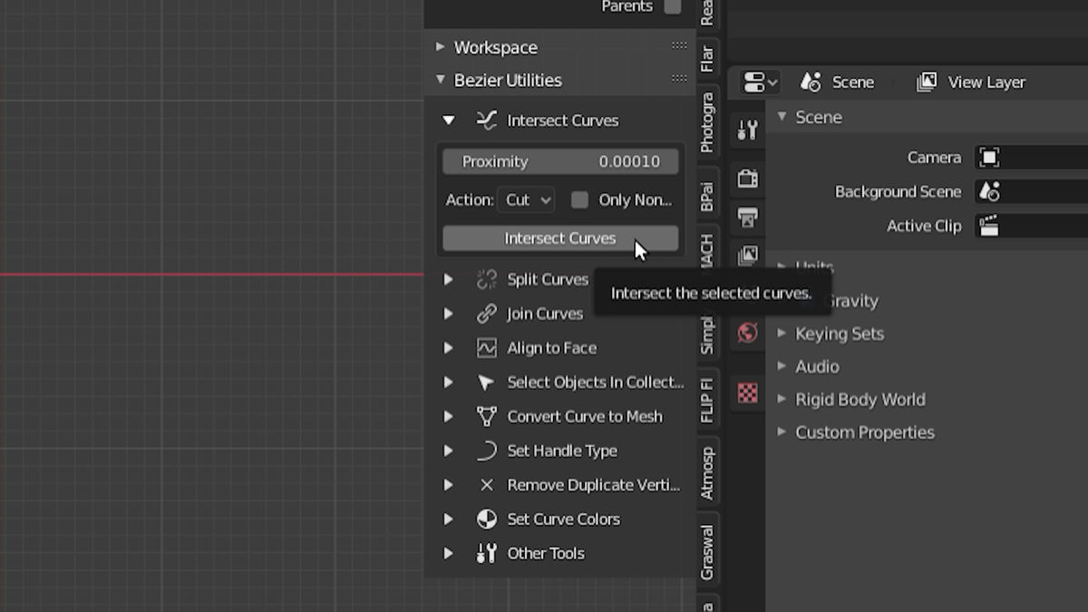The width and height of the screenshot is (1088, 612).
Task: Click the Intersect Curves row icon
Action: click(x=487, y=120)
